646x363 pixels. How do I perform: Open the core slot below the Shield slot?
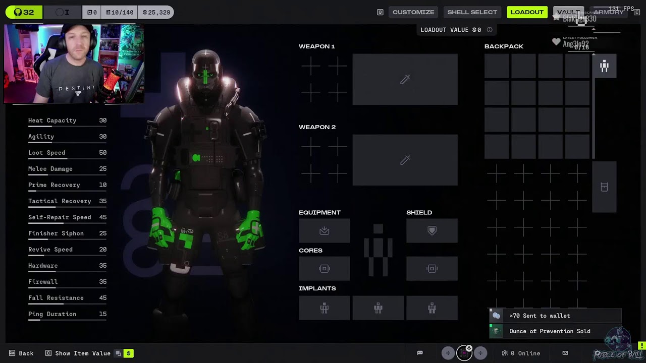point(432,269)
